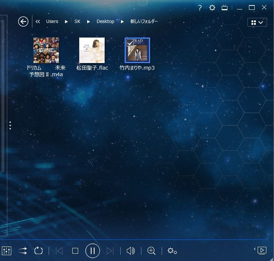
Task: Click the zoom magnifier icon
Action: tap(151, 251)
